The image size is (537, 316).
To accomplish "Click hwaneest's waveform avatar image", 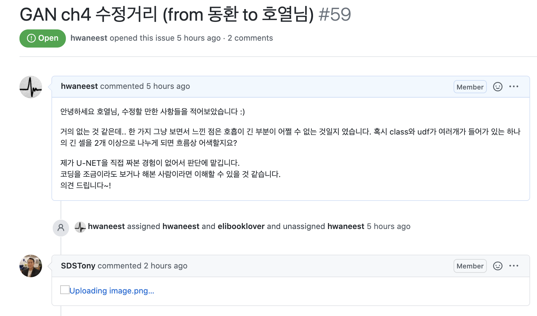I will click(30, 87).
